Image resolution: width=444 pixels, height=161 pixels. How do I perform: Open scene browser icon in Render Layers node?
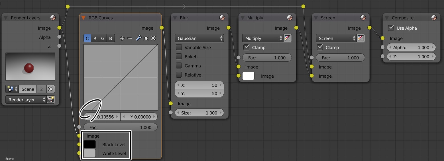(x=12, y=89)
